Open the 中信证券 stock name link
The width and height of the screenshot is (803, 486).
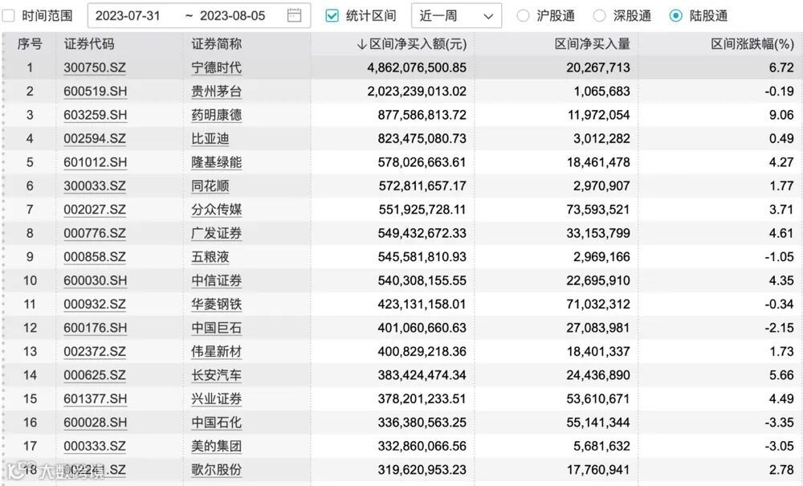click(217, 280)
